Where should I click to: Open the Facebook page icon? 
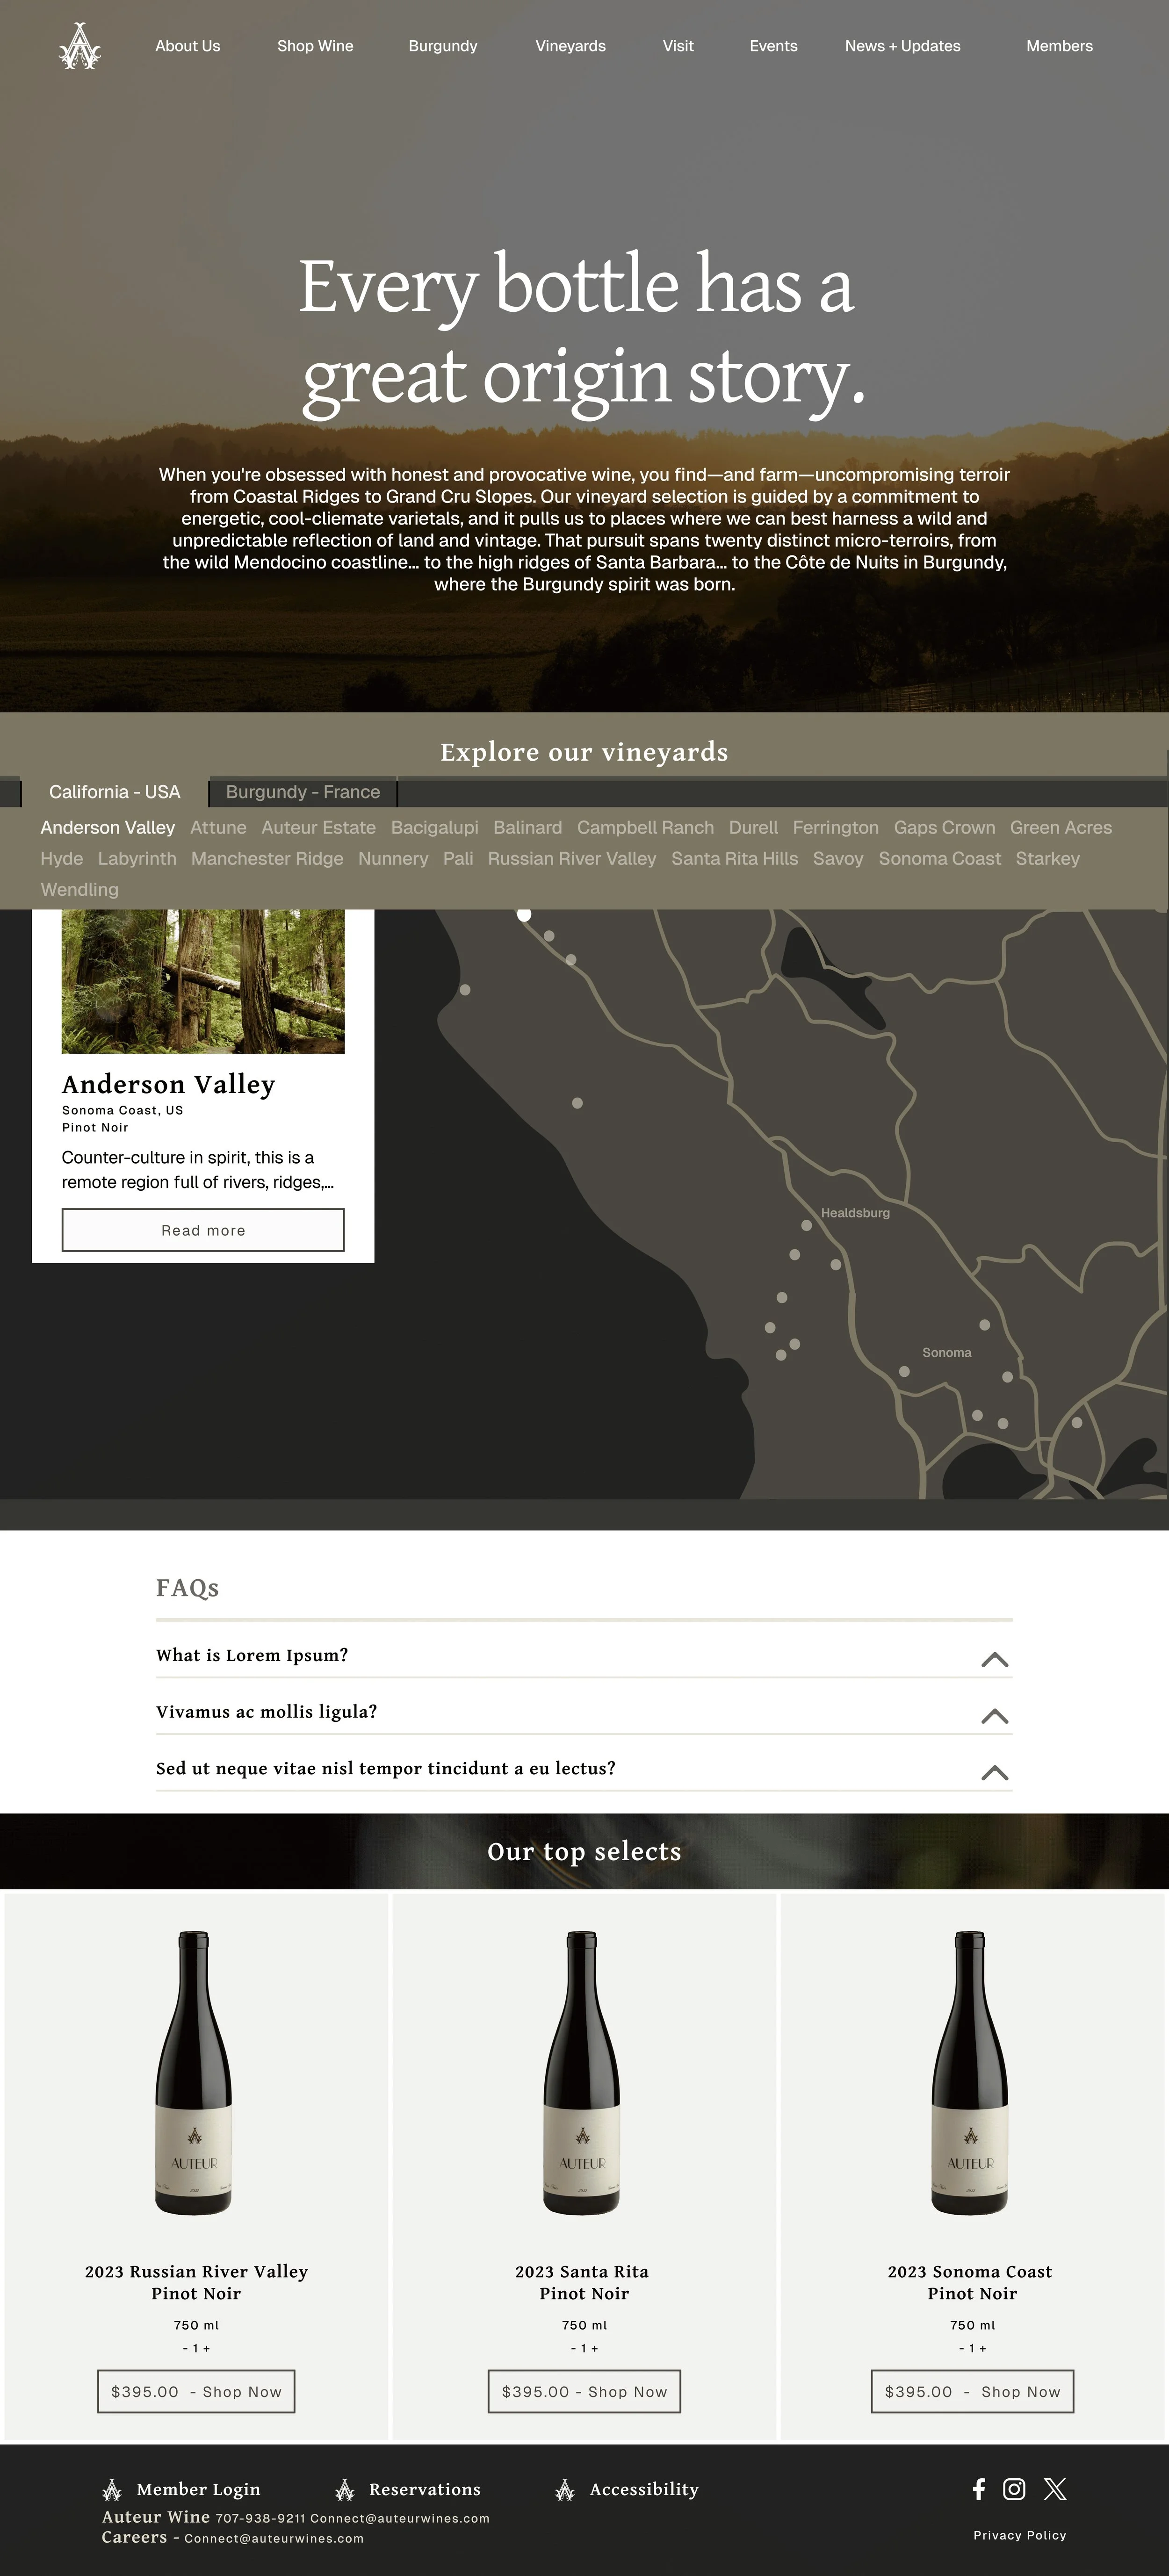[979, 2489]
